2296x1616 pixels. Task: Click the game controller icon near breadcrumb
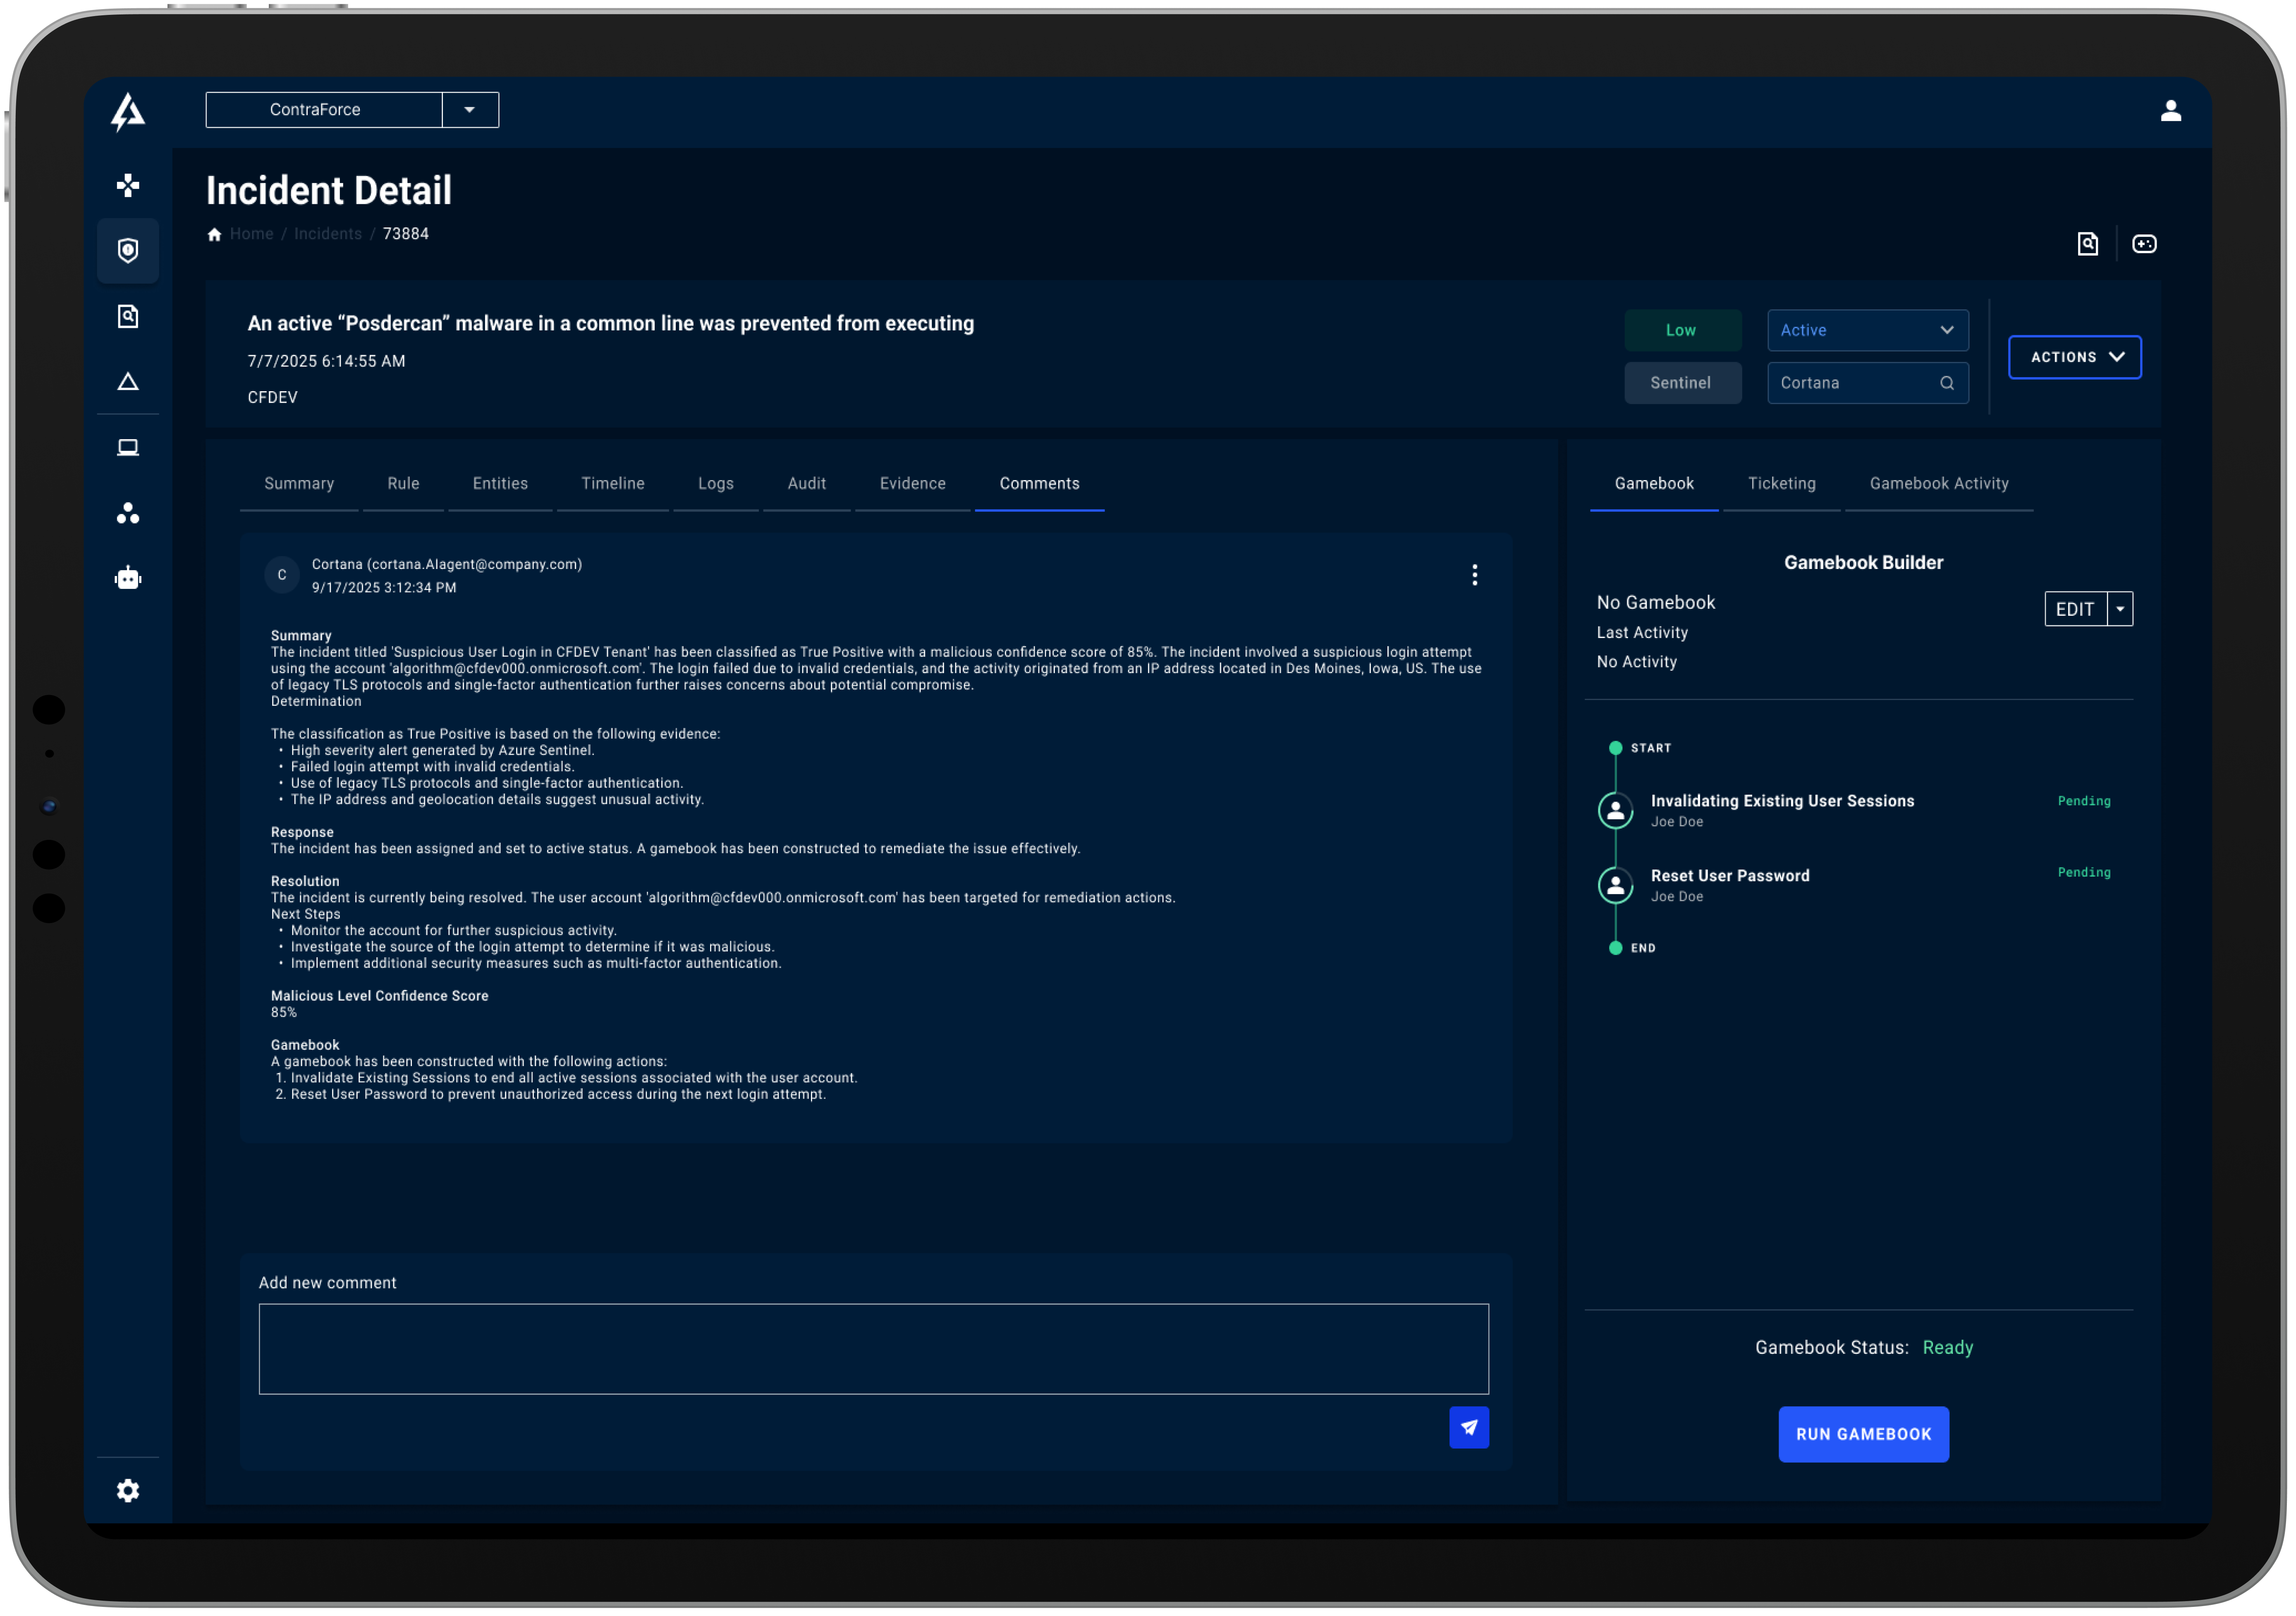2144,244
